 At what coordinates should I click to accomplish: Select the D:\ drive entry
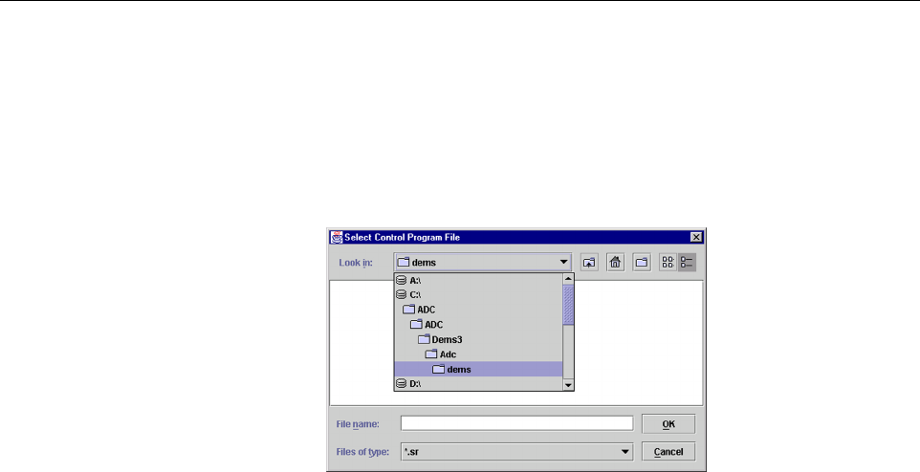(x=478, y=383)
